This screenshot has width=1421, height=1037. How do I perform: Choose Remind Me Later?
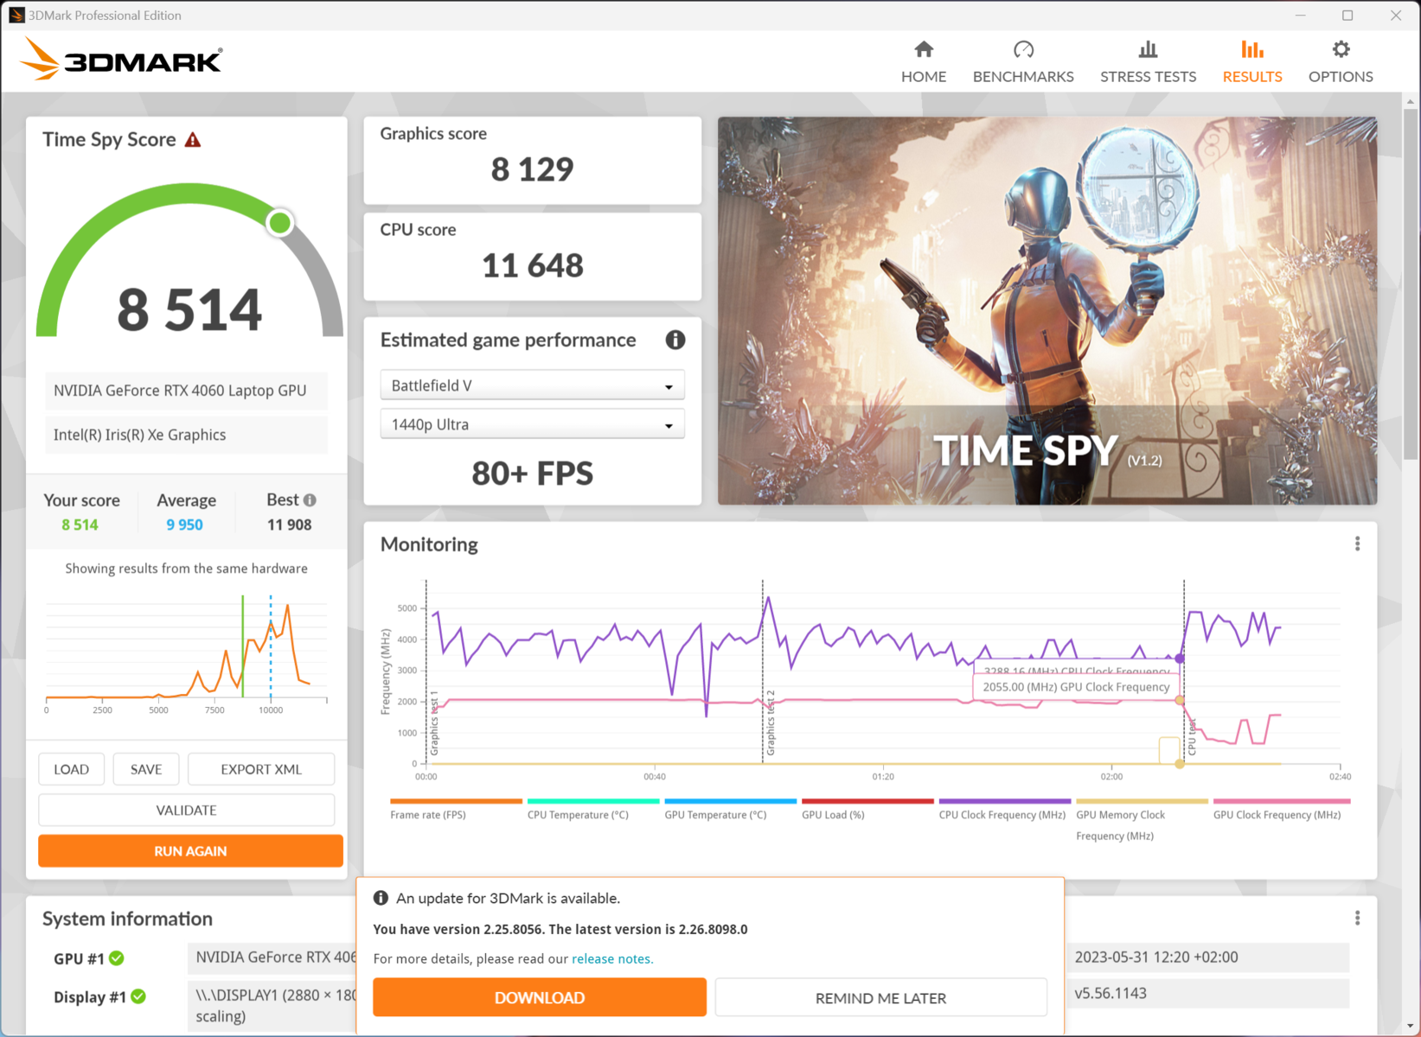tap(880, 997)
